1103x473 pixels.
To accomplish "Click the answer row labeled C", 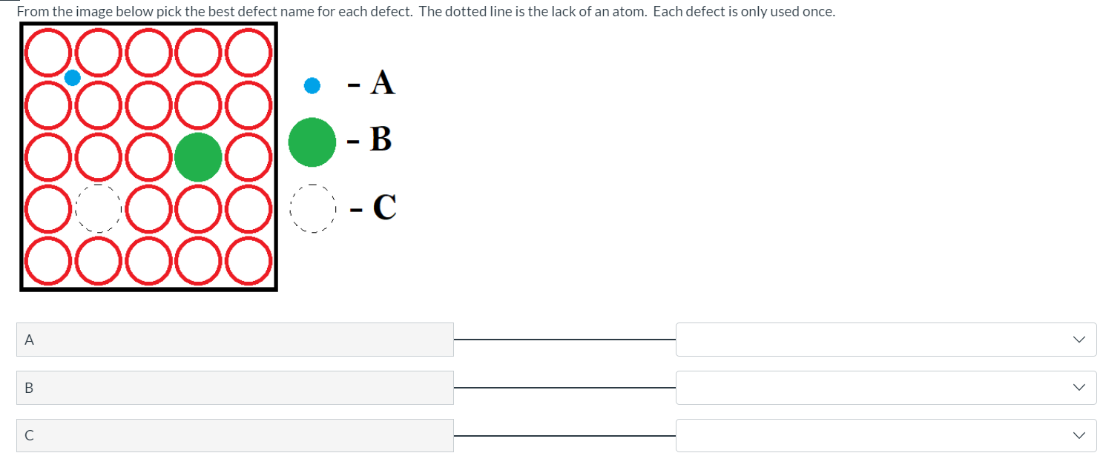I will (234, 435).
